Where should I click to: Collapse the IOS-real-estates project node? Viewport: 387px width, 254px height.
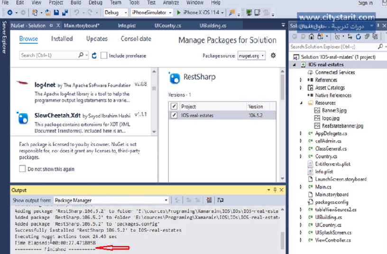point(294,64)
